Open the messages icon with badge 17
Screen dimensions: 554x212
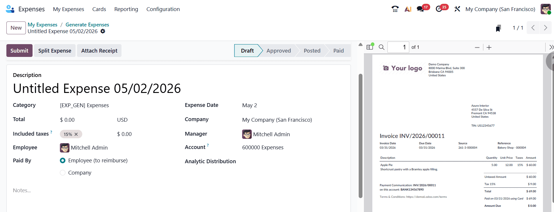[x=420, y=9]
